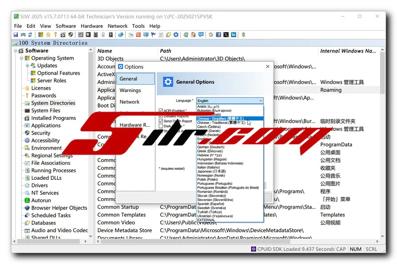Click the Facebook toolbar icon
This screenshot has height=264, width=397.
[x=218, y=35]
